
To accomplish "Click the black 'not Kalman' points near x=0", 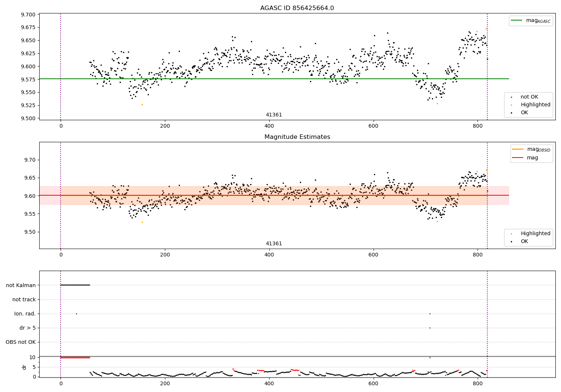I will click(75, 285).
